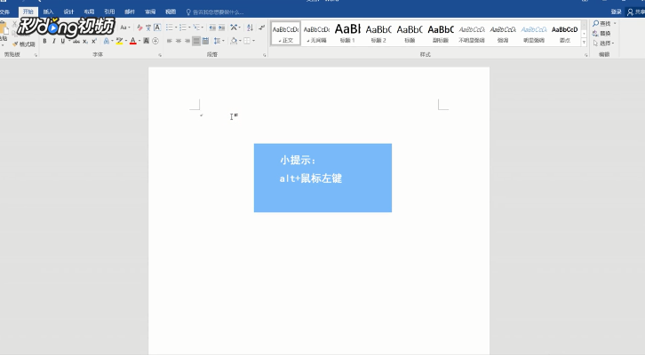Toggle character shading
The image size is (645, 355).
pyautogui.click(x=146, y=41)
